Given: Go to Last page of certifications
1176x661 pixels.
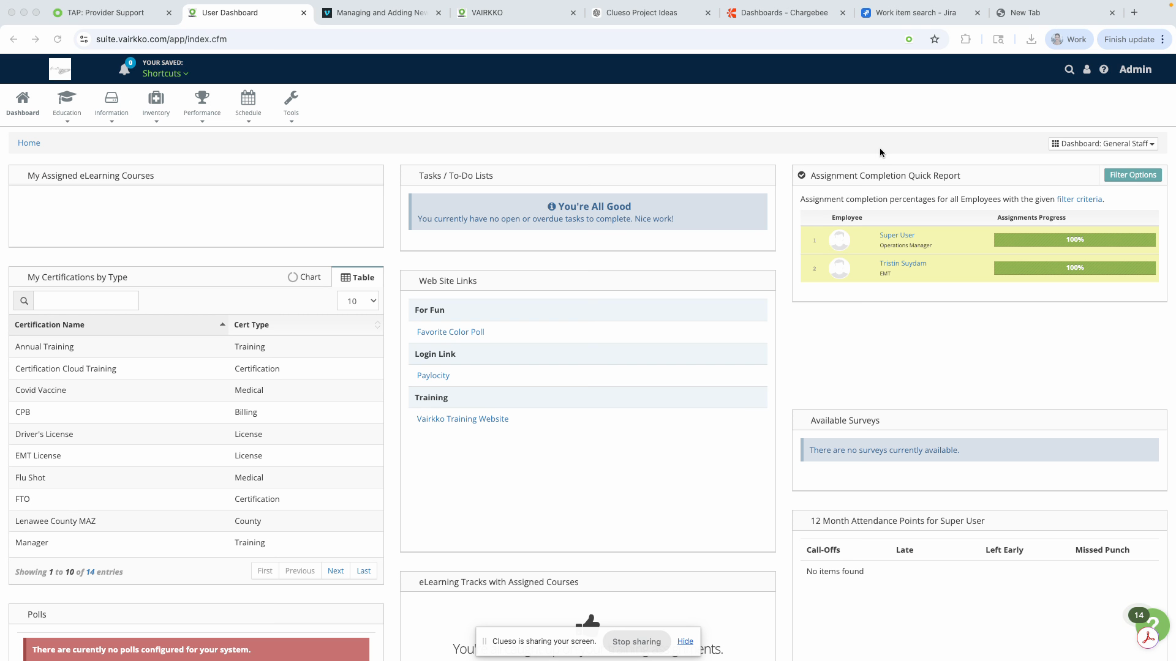Looking at the screenshot, I should tap(364, 570).
